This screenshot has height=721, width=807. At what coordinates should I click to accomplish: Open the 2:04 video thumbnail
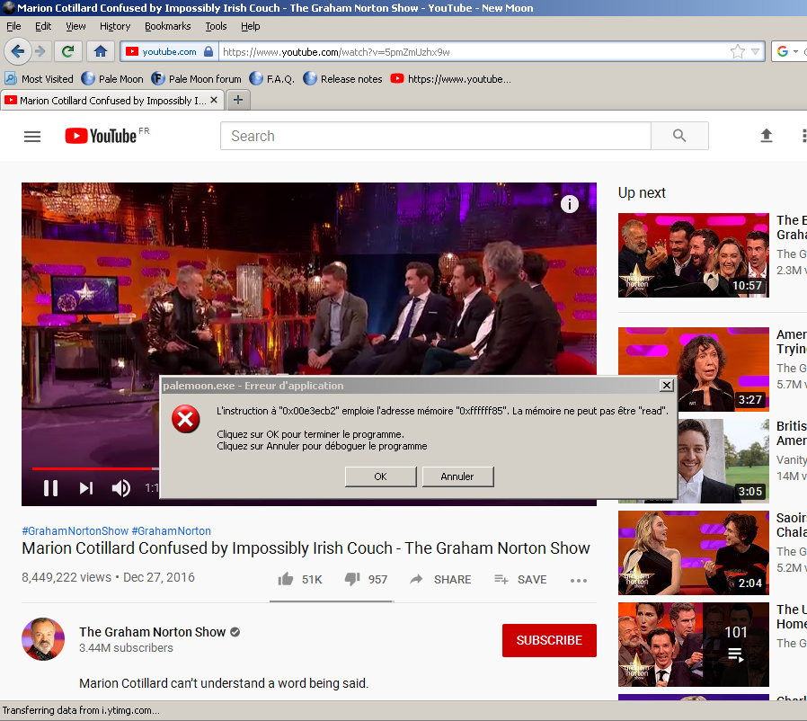pos(693,553)
